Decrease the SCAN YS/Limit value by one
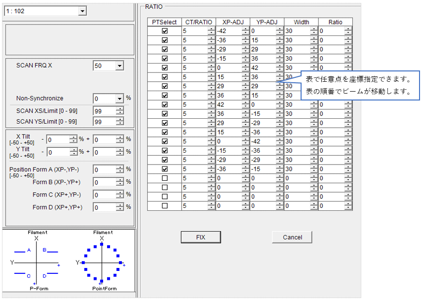The image size is (422, 300). pos(119,124)
